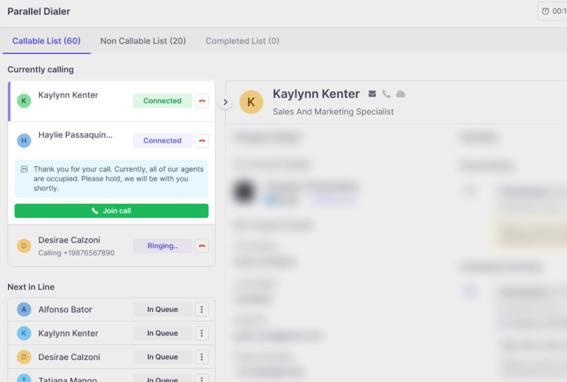Join the call with Haylie Passaquin
The image size is (567, 382).
(111, 211)
